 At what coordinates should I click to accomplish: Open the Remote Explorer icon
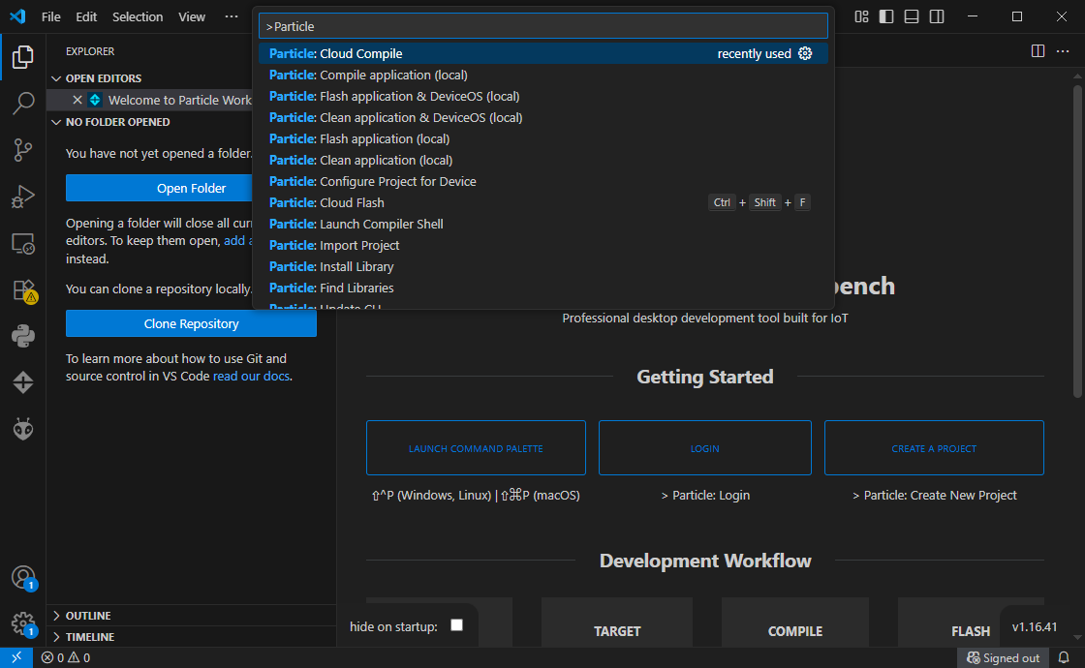pos(23,243)
